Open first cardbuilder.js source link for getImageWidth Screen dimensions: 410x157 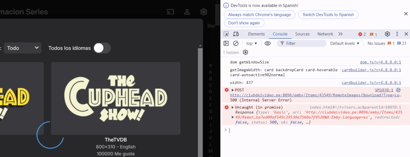(371, 70)
